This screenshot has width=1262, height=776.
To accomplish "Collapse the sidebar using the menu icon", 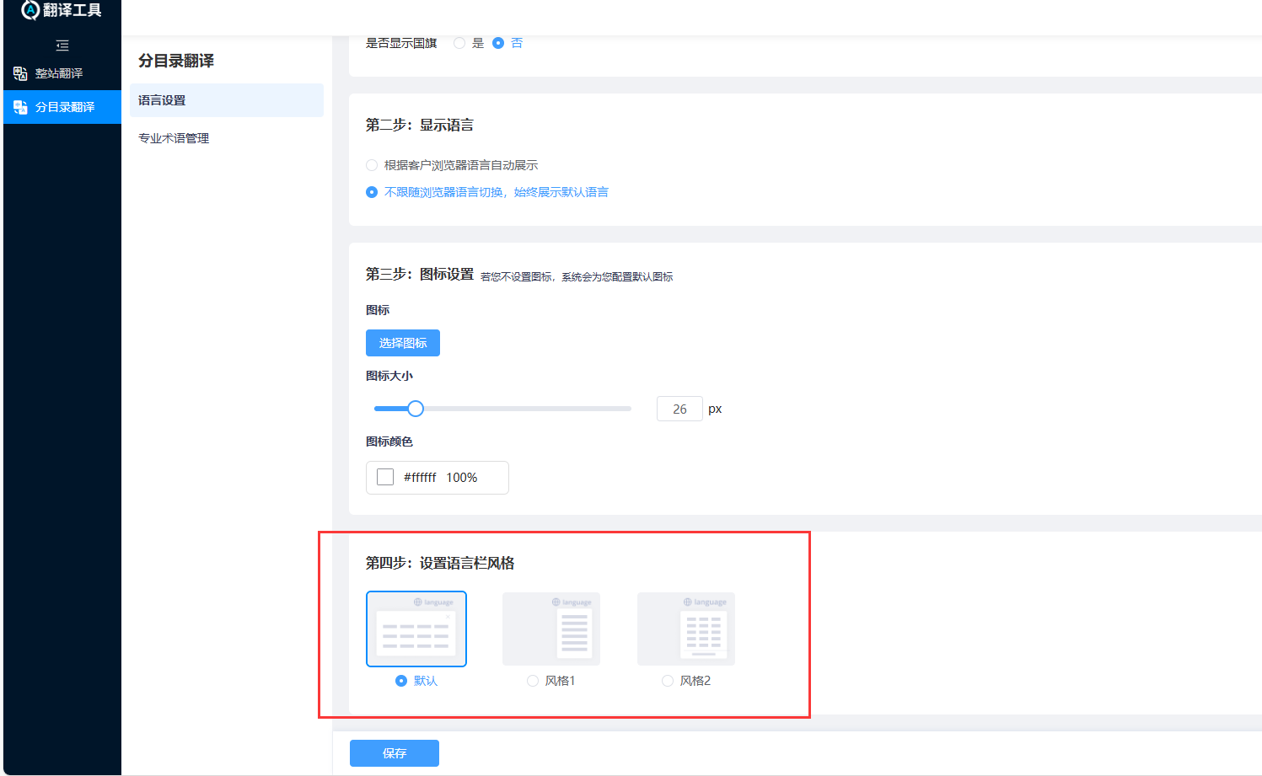I will [x=62, y=45].
